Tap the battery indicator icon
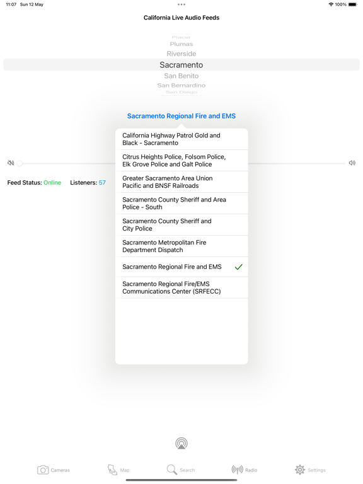The height and width of the screenshot is (484, 363). (352, 4)
